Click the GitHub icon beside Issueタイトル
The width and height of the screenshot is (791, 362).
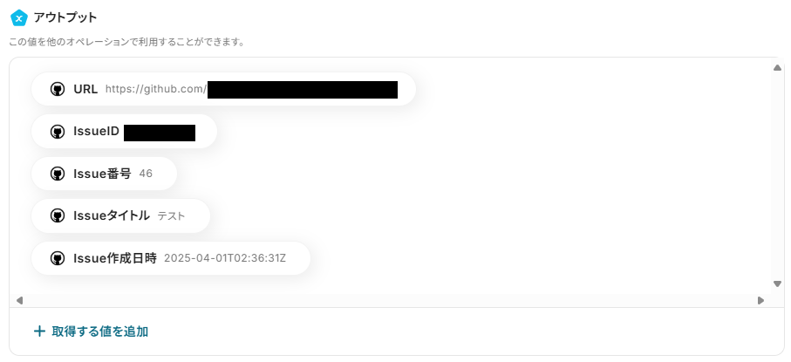[58, 215]
